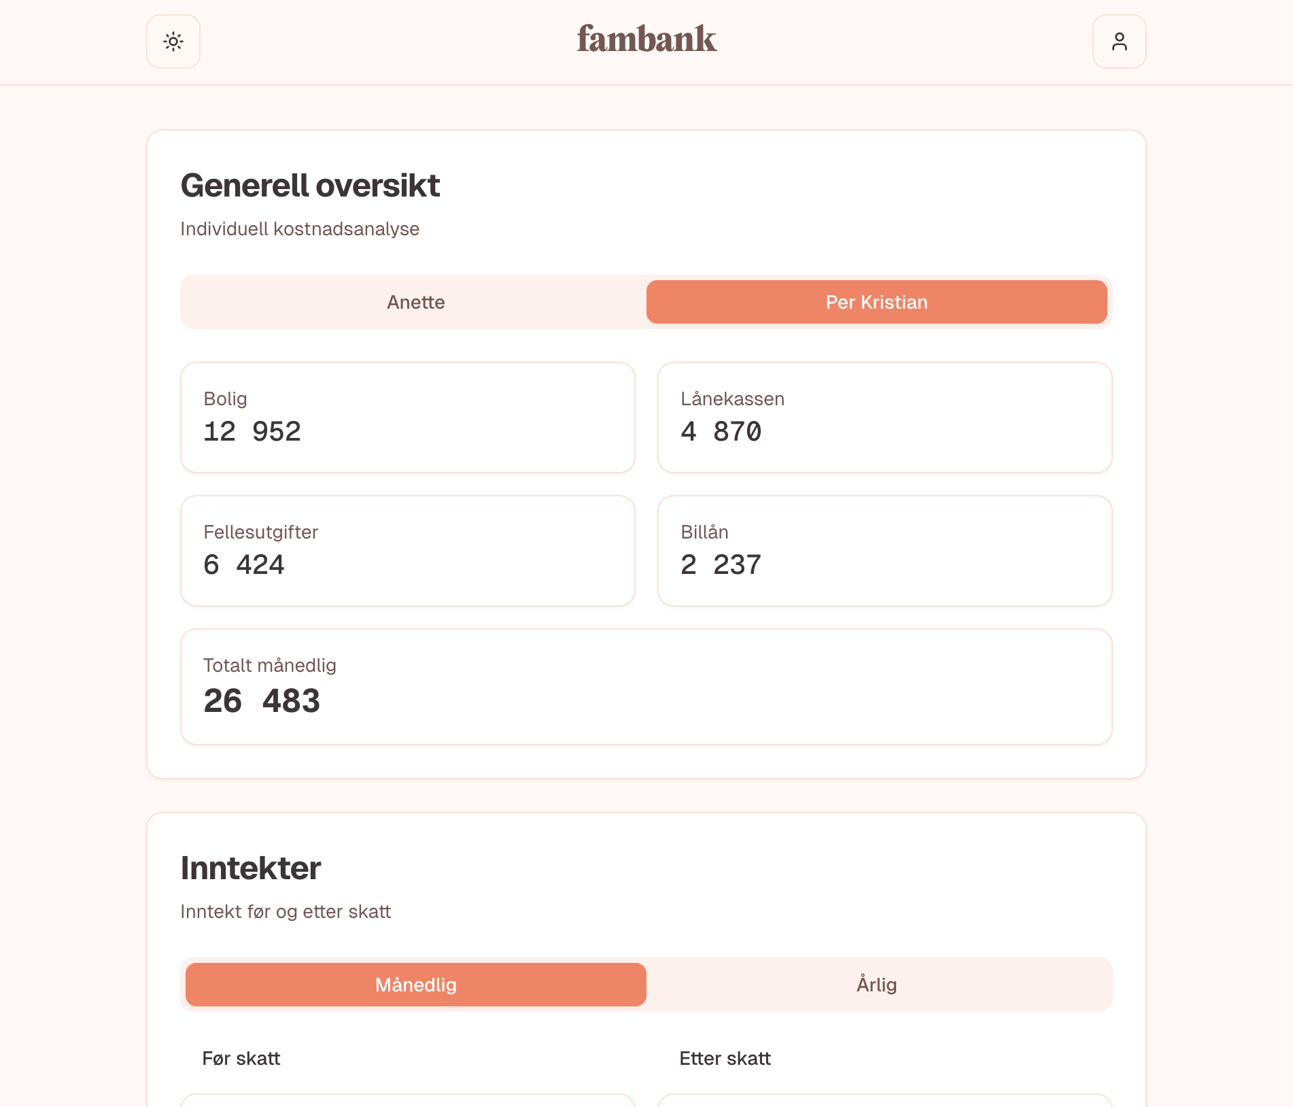
Task: Click the Individuell kostnadsanalyse subtitle
Action: (x=300, y=229)
